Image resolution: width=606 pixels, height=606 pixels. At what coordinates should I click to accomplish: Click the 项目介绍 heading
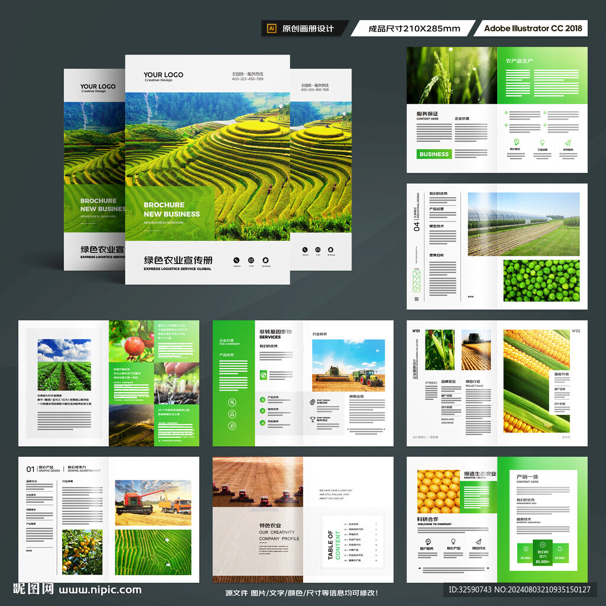(x=473, y=382)
